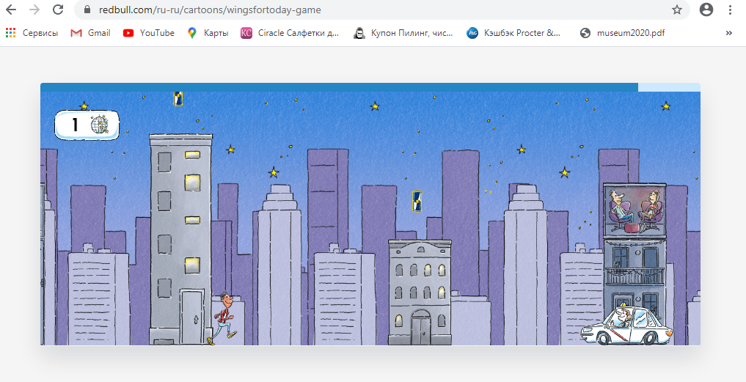
Task: Click the Red Bull can at the top
Action: (178, 98)
